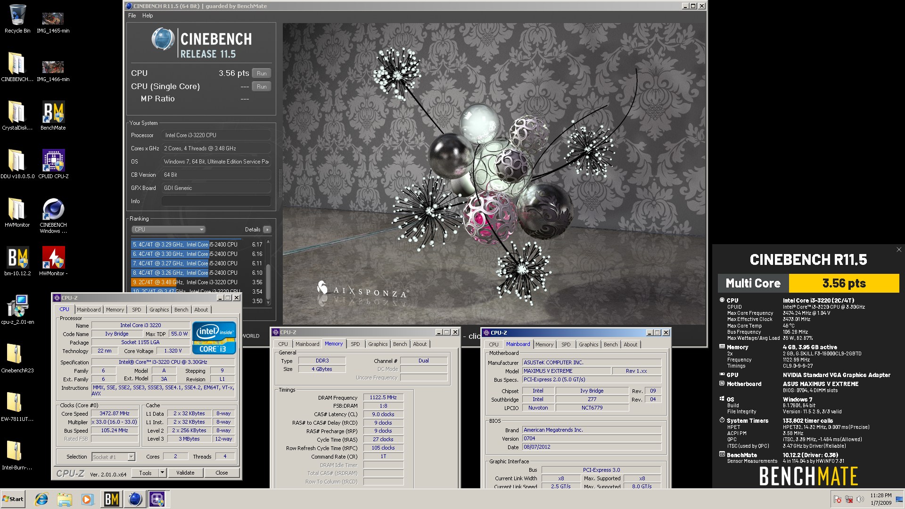The image size is (905, 509).
Task: Run the CPU multi-core benchmark
Action: point(262,73)
